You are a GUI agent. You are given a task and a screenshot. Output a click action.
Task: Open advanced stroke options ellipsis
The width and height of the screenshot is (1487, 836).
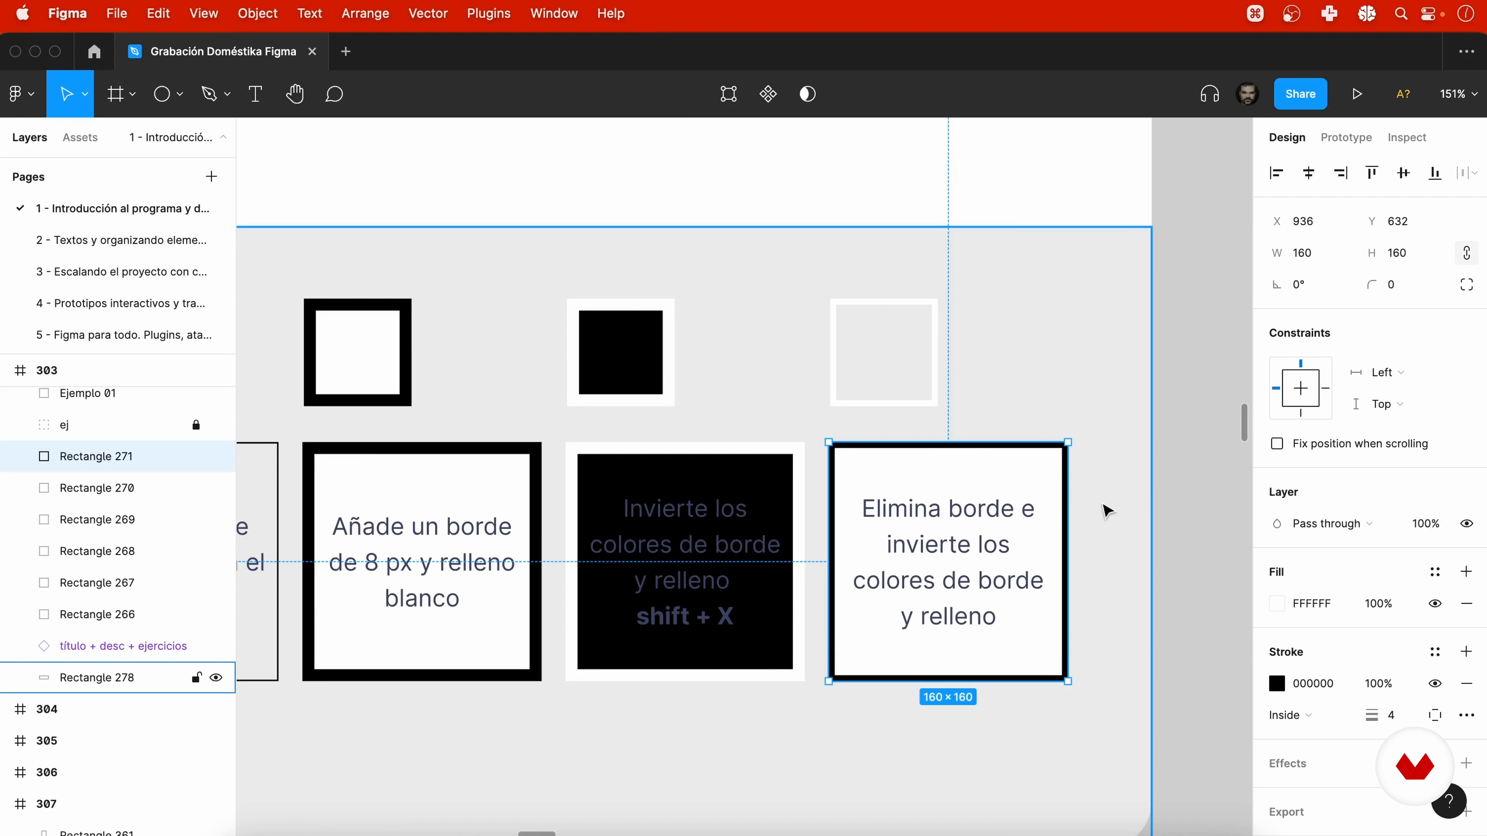click(x=1467, y=715)
